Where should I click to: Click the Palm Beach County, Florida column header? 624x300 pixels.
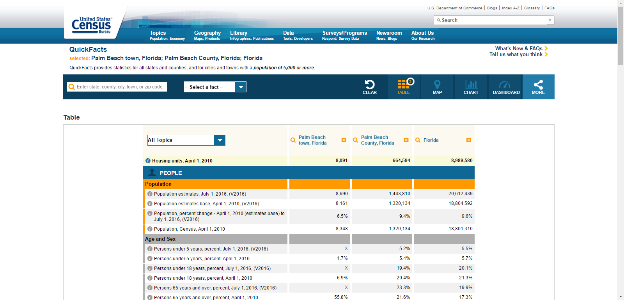pos(378,140)
